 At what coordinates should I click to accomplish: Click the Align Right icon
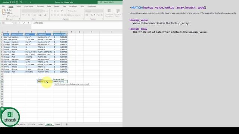tap(58, 15)
